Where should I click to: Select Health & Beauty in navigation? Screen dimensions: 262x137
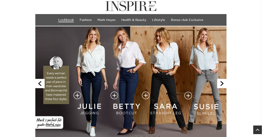coord(134,20)
